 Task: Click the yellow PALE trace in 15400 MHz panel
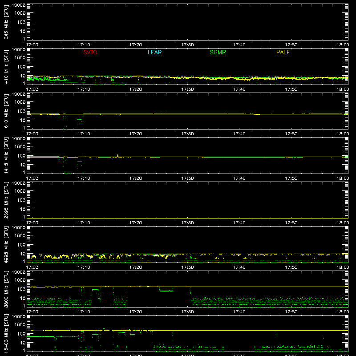(187, 330)
